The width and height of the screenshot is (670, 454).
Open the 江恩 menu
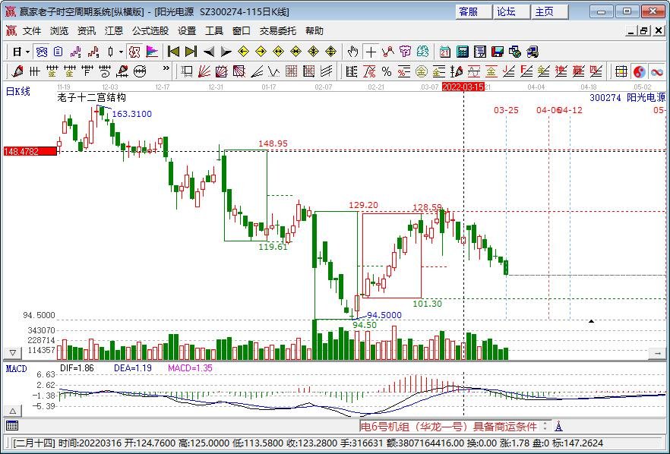114,31
